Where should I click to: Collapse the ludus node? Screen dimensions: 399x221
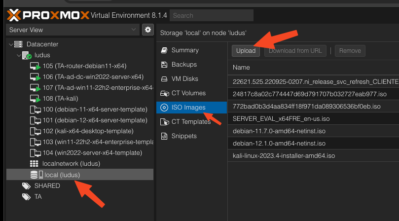18,55
